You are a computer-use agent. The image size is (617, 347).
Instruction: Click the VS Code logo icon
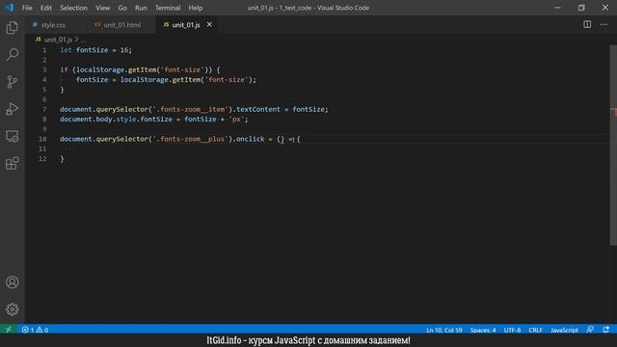pos(9,8)
